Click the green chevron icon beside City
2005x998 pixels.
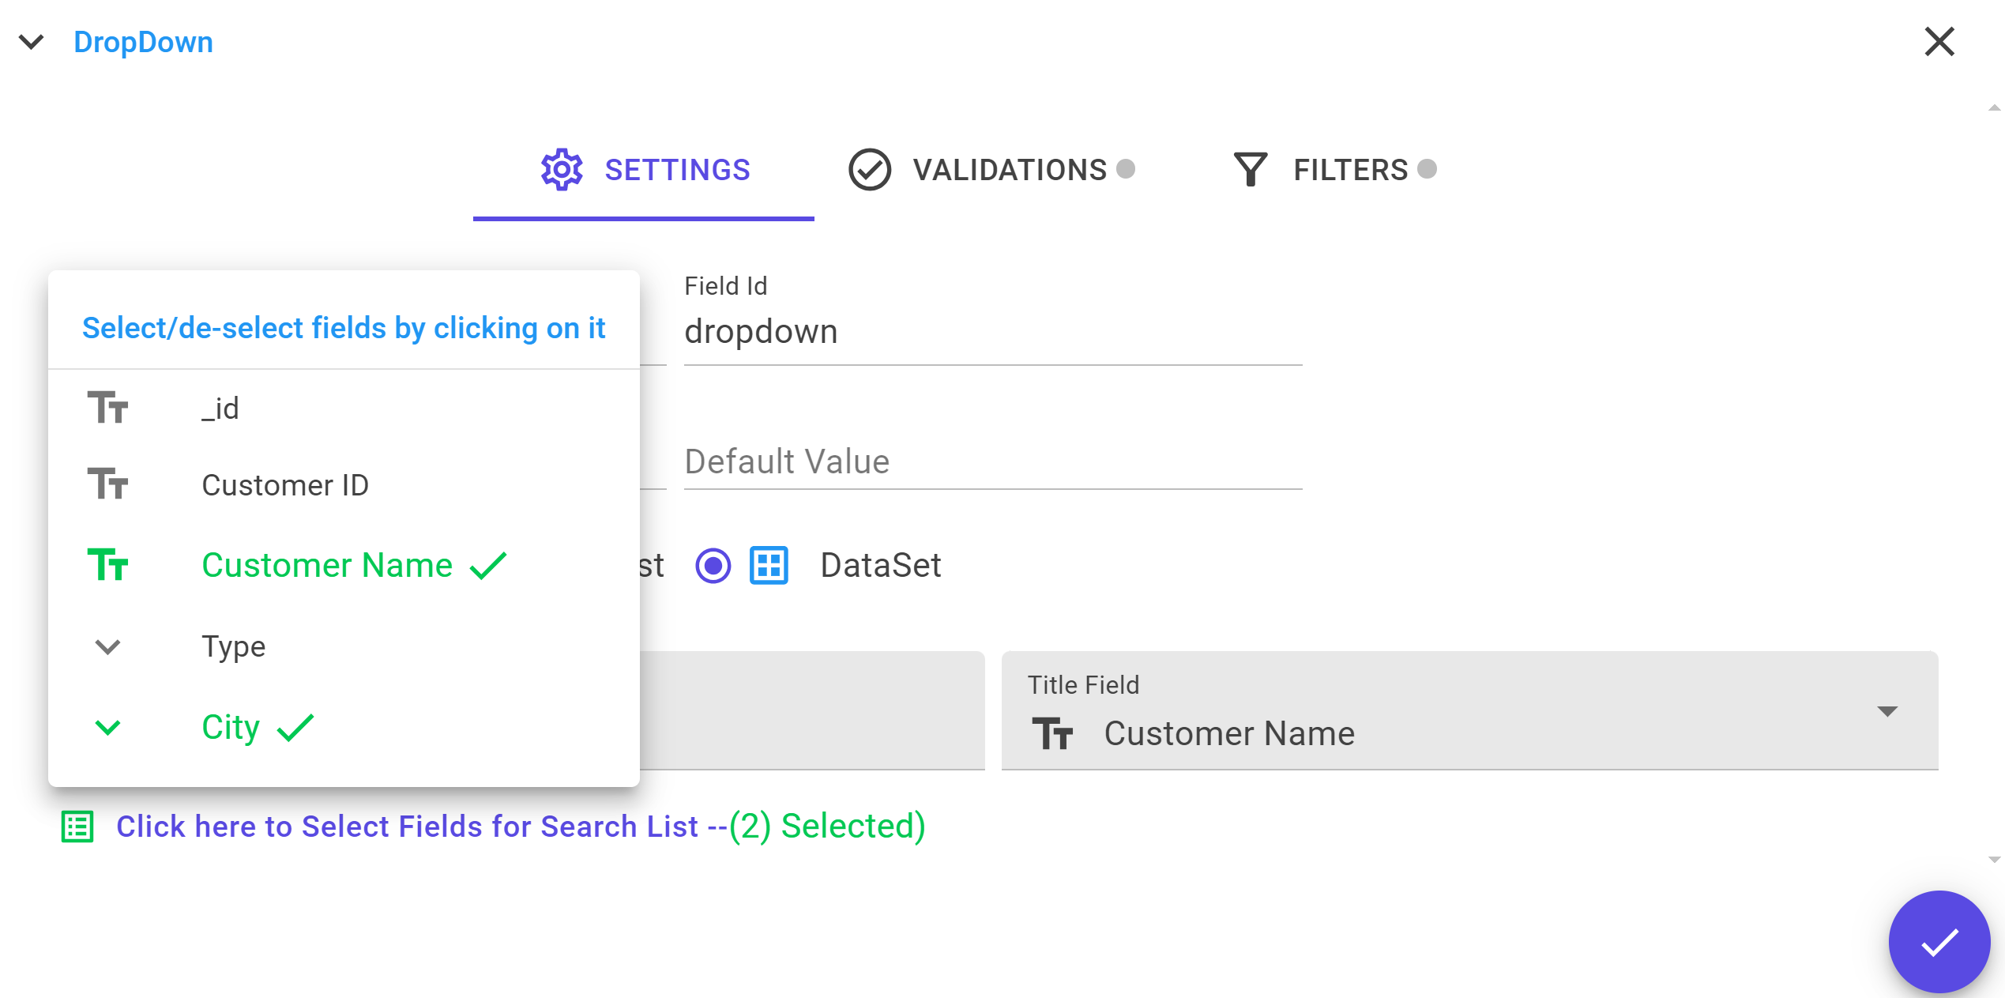[x=107, y=728]
